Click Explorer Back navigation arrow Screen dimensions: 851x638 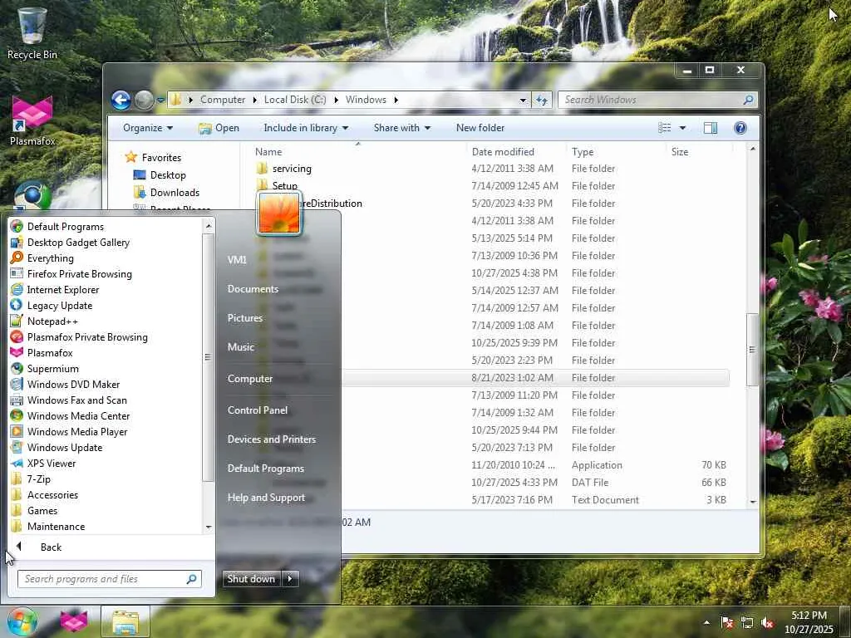pos(121,100)
